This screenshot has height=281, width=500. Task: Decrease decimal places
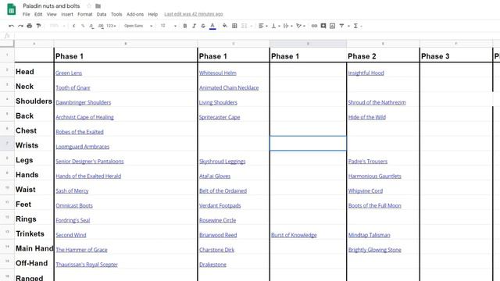91,26
